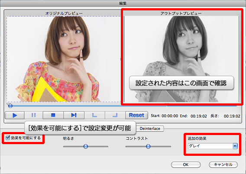246x174 pixels.
Task: Toggle the 効果を可能にする checkbox
Action: [8, 138]
